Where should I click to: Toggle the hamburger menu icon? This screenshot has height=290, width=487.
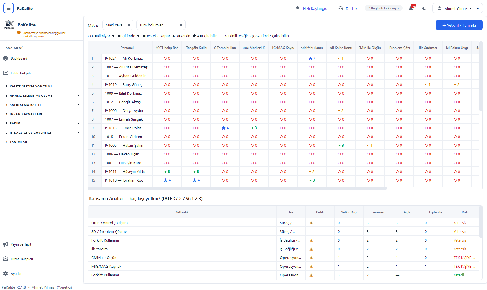coord(9,8)
